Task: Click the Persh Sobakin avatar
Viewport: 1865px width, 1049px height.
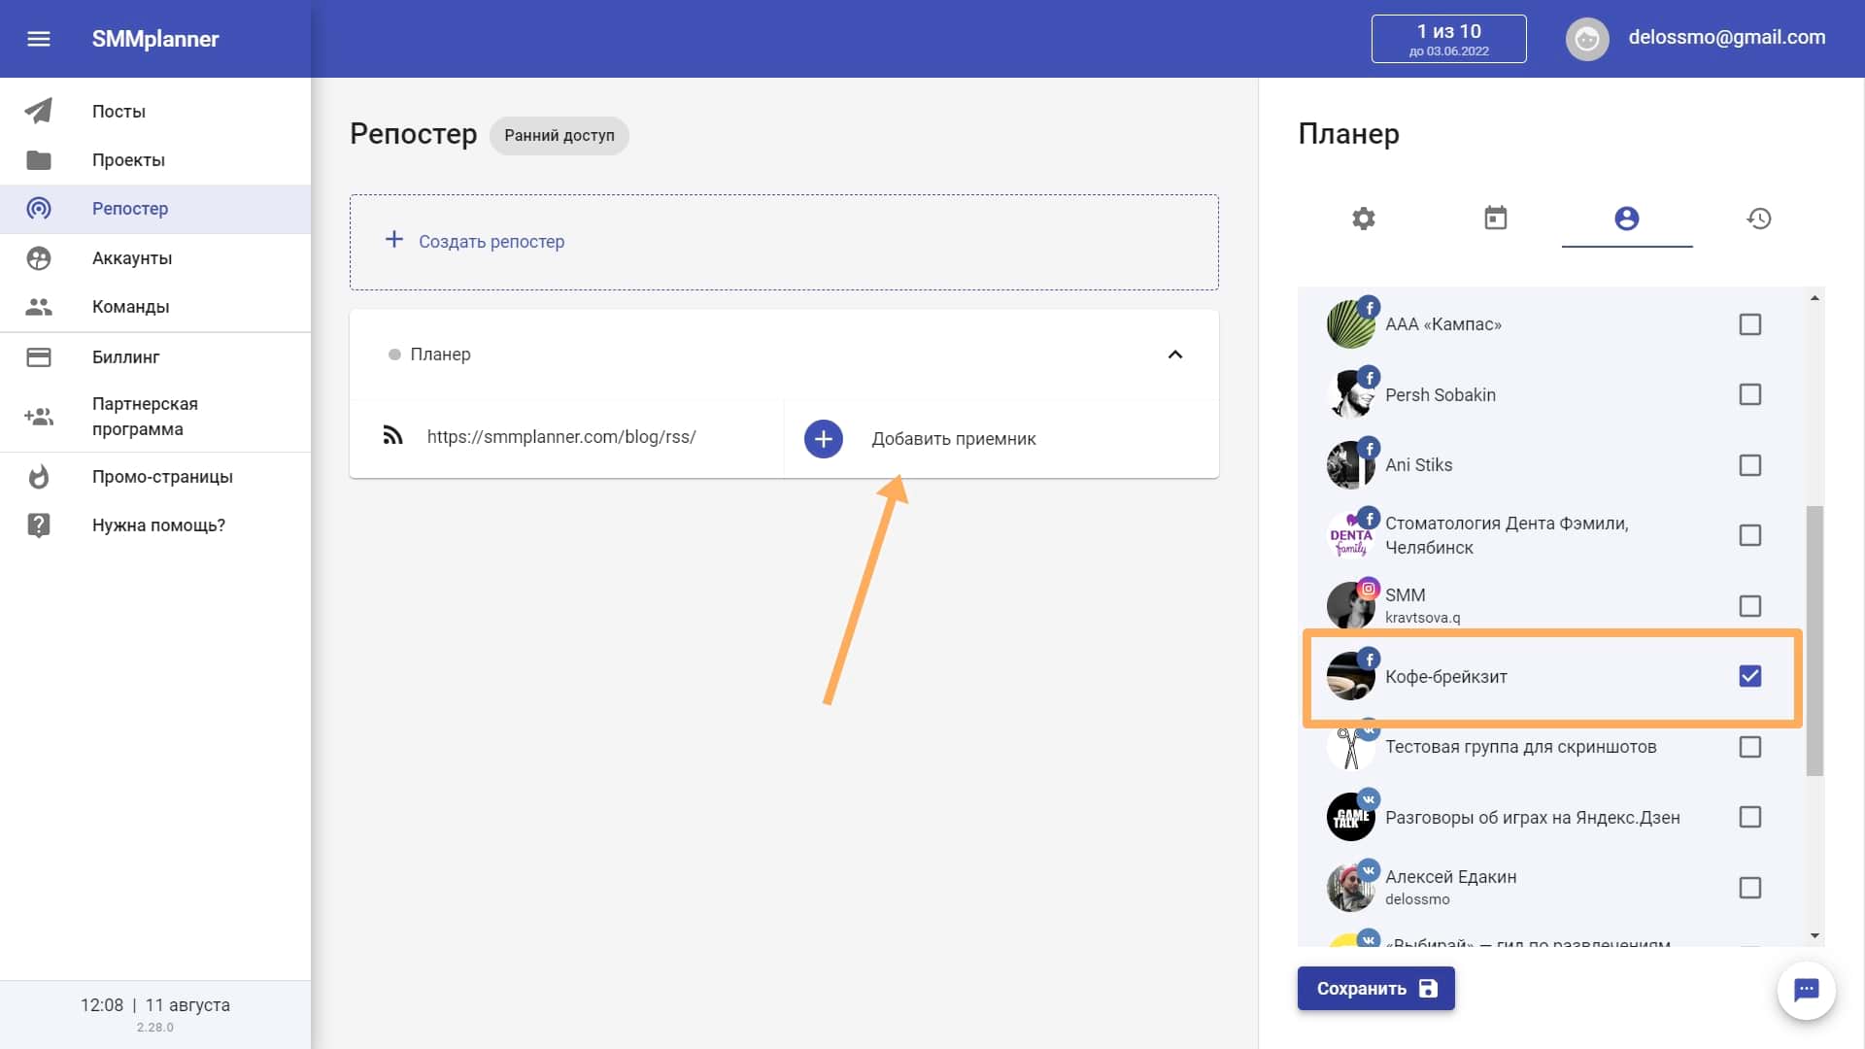Action: coord(1350,394)
